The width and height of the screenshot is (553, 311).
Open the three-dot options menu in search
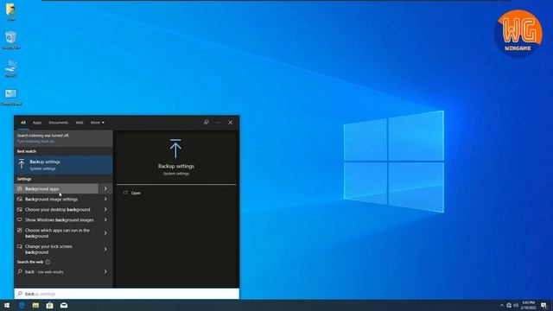219,123
